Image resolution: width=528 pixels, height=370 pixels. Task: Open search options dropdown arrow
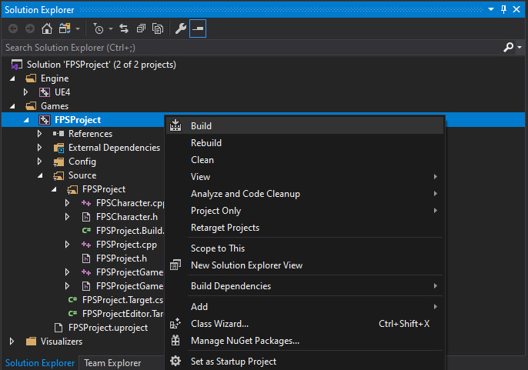click(520, 48)
